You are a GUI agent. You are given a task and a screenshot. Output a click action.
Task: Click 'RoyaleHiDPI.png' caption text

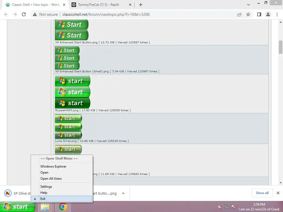[x=67, y=110]
